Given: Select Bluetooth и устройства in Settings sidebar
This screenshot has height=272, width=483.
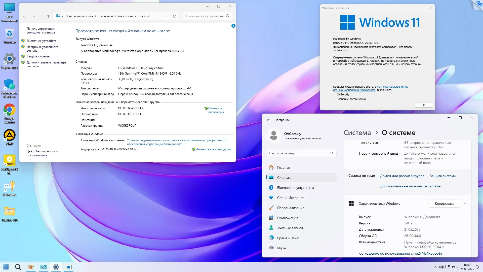Looking at the screenshot, I should click(x=295, y=188).
